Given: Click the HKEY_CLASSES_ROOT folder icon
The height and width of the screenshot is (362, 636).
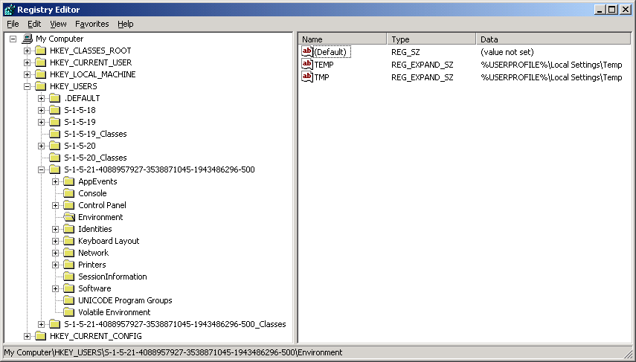Looking at the screenshot, I should point(40,51).
